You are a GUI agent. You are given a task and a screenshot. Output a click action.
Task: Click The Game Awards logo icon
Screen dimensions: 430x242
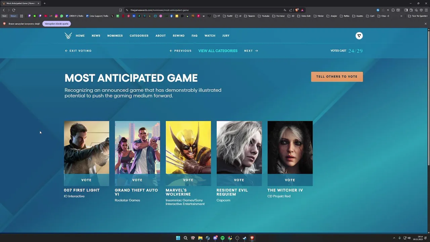coord(68,36)
